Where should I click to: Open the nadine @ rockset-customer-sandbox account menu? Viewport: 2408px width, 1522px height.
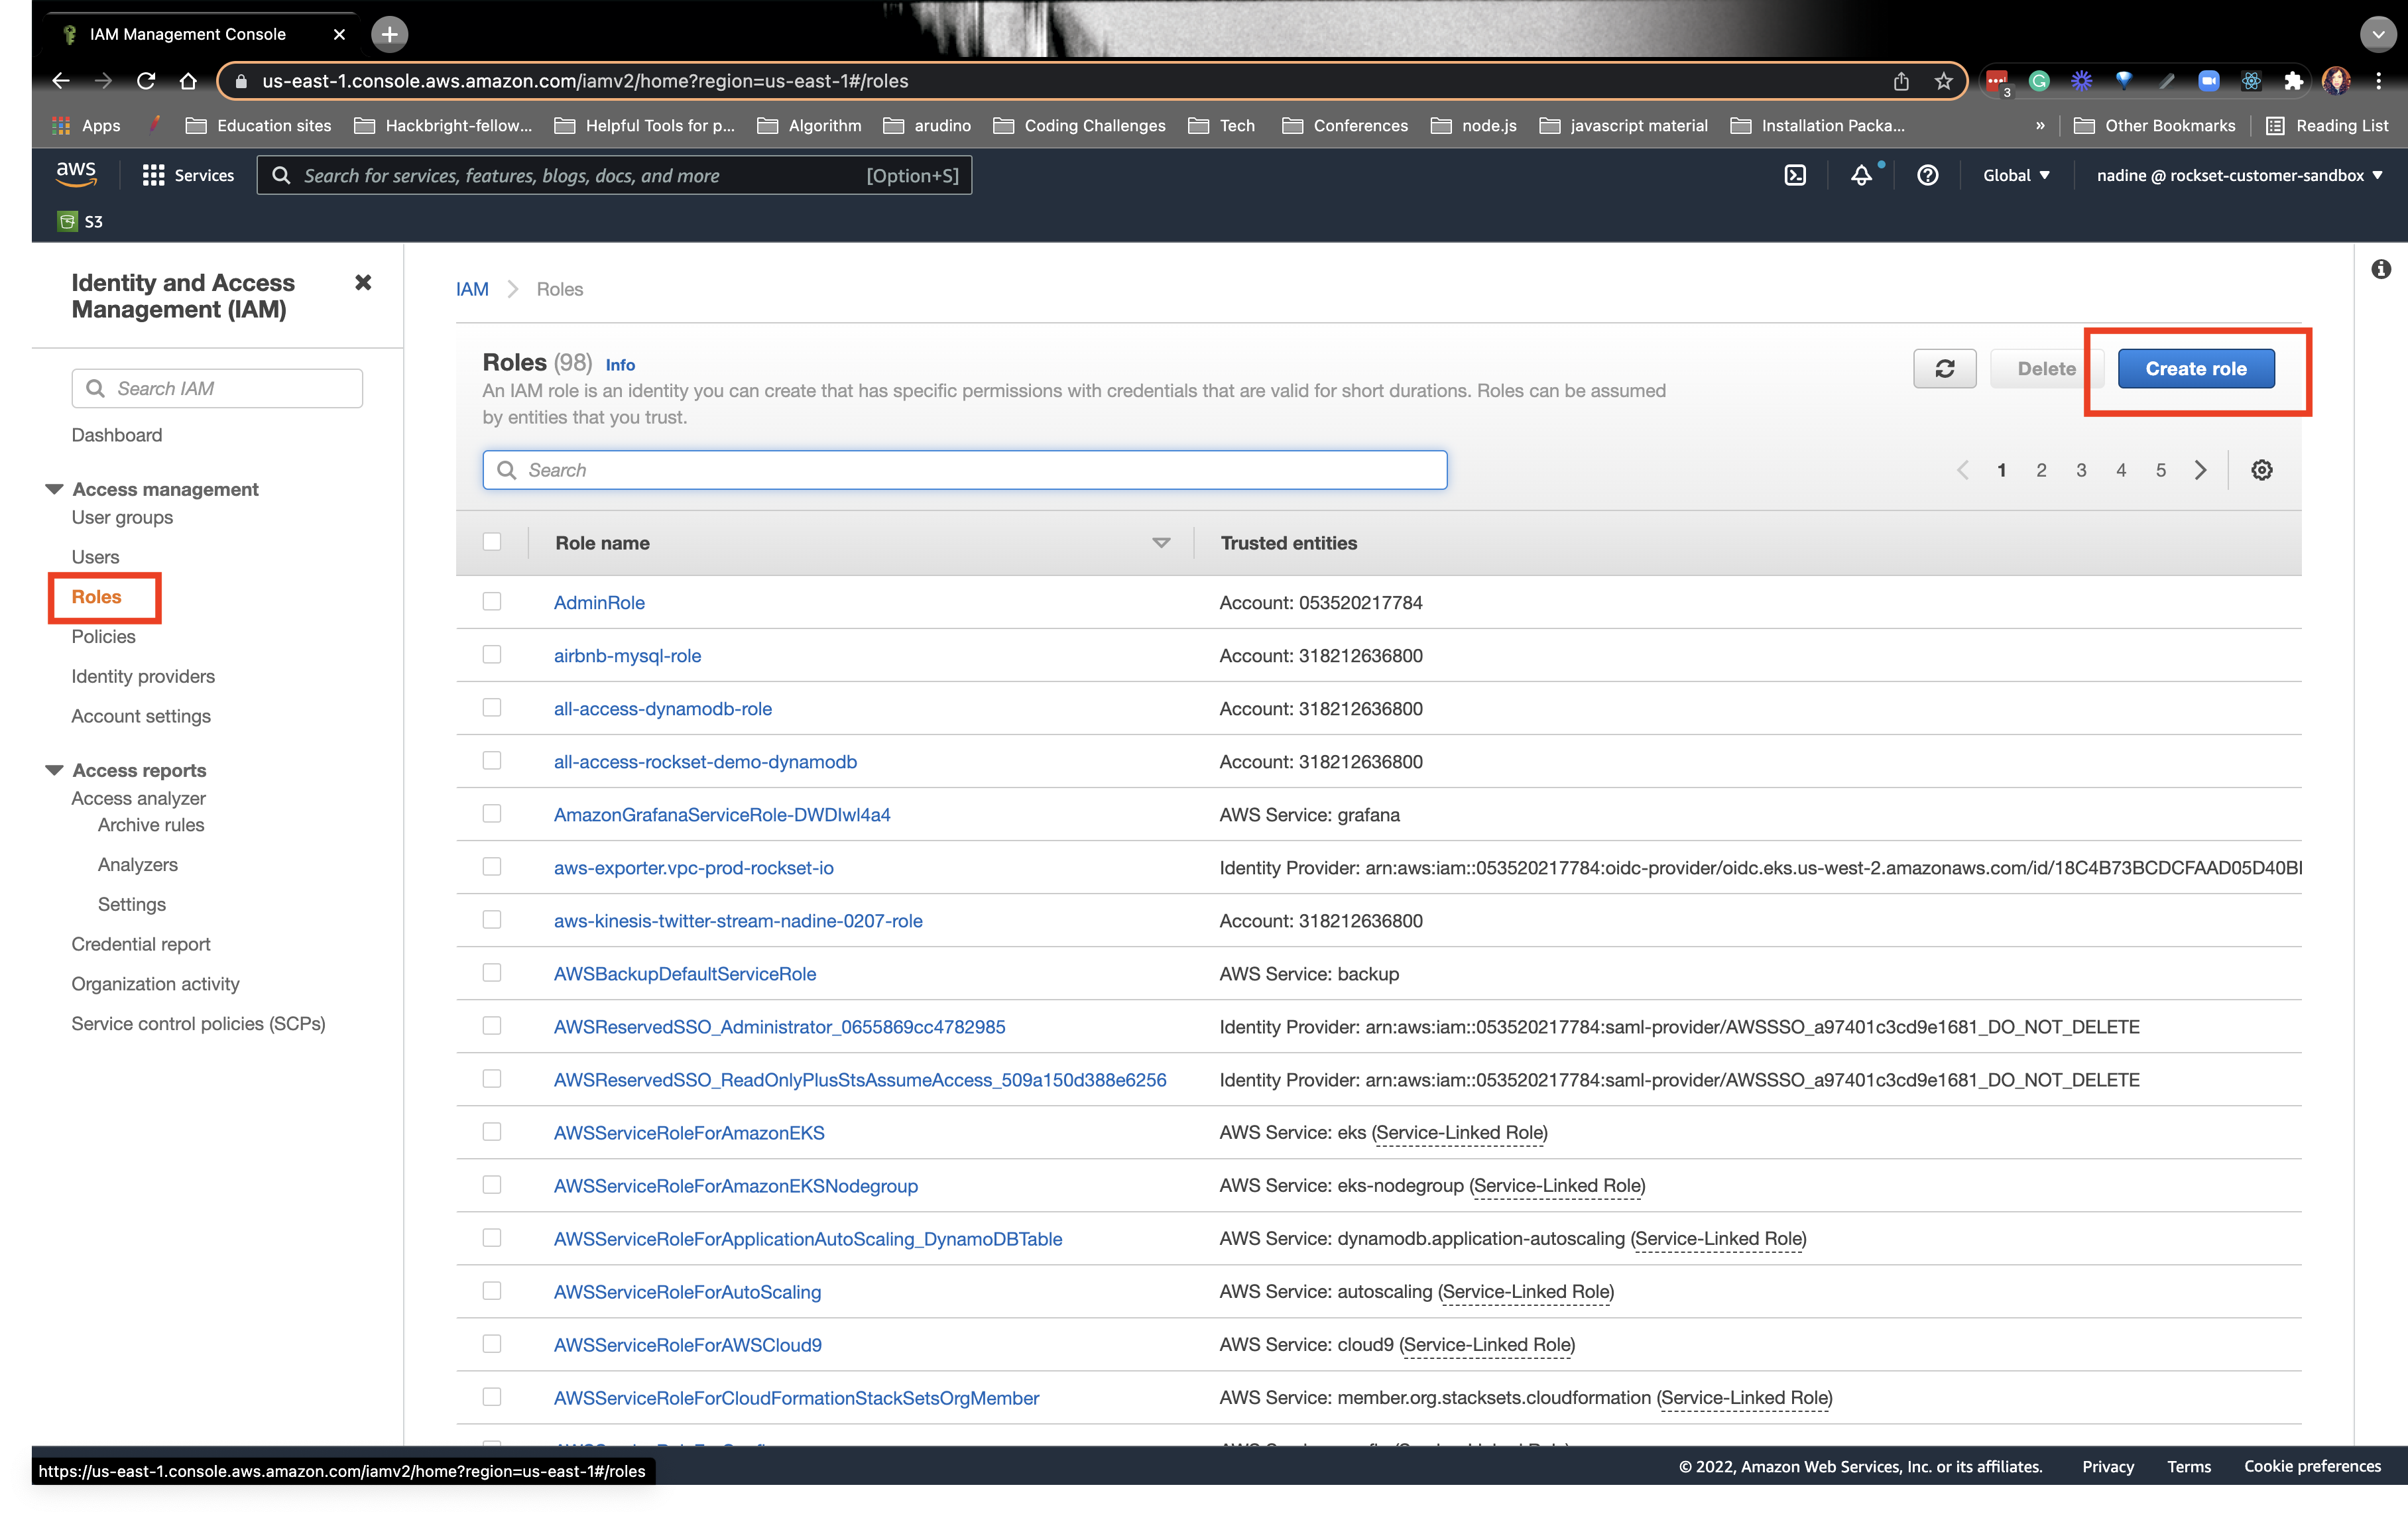[2239, 175]
